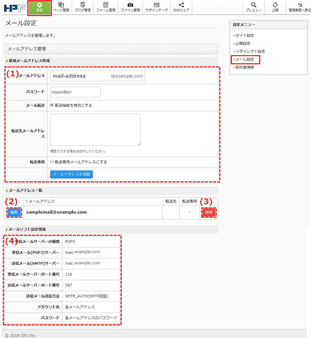Click the HPF logo icon

pyautogui.click(x=14, y=7)
